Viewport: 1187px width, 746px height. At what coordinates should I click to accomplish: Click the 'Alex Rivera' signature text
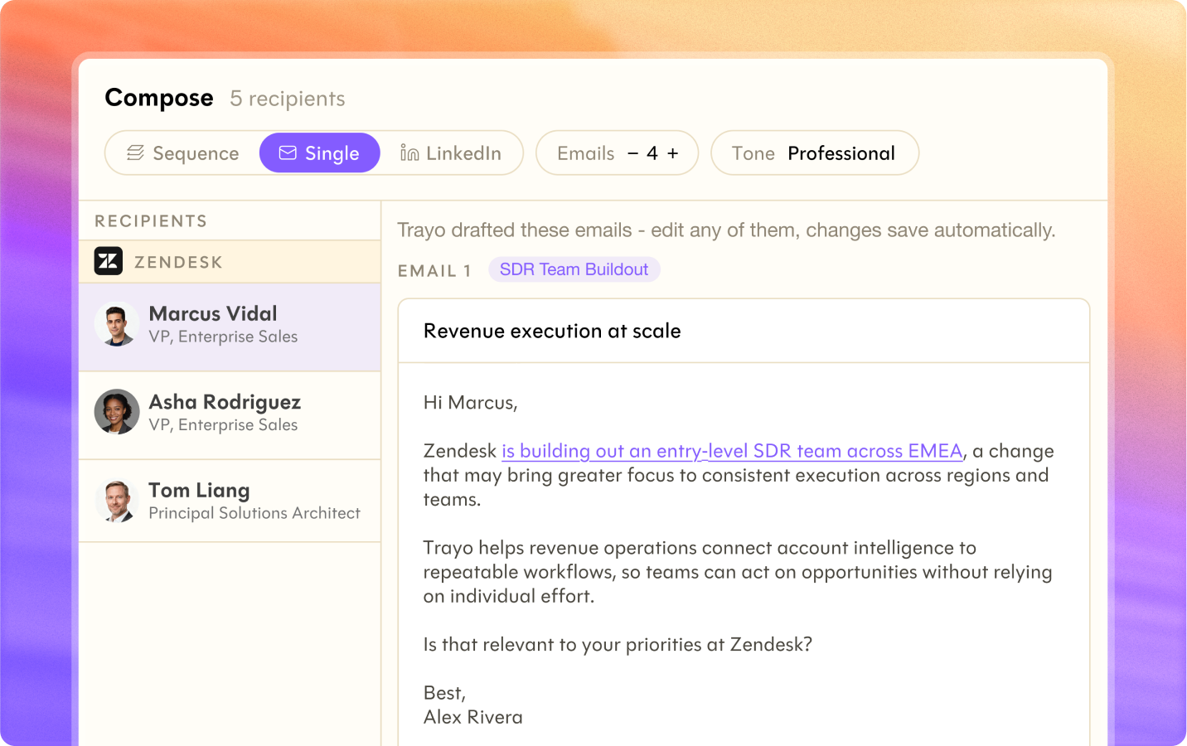click(473, 717)
